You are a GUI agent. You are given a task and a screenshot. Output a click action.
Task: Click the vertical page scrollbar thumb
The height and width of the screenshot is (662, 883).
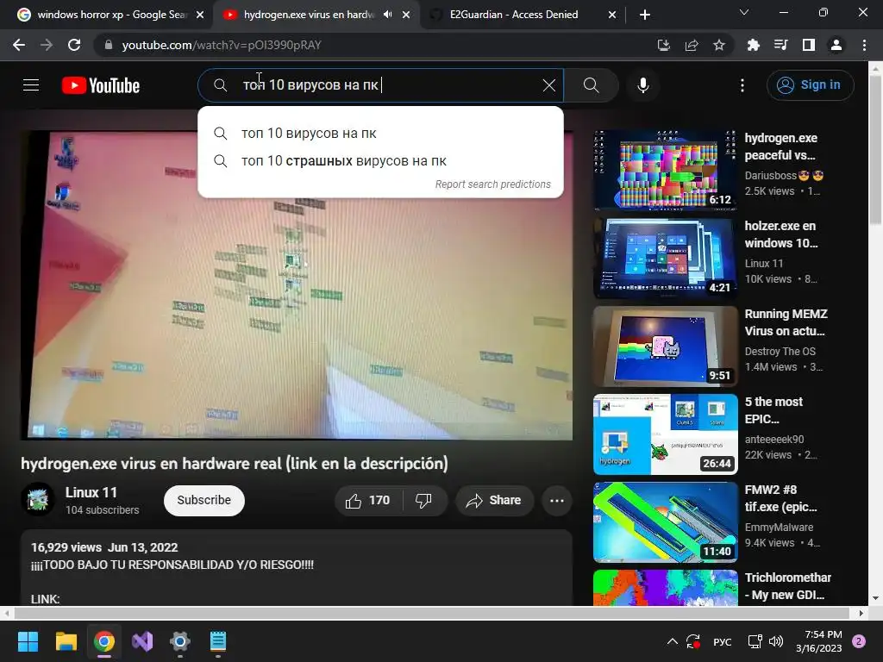tap(876, 150)
